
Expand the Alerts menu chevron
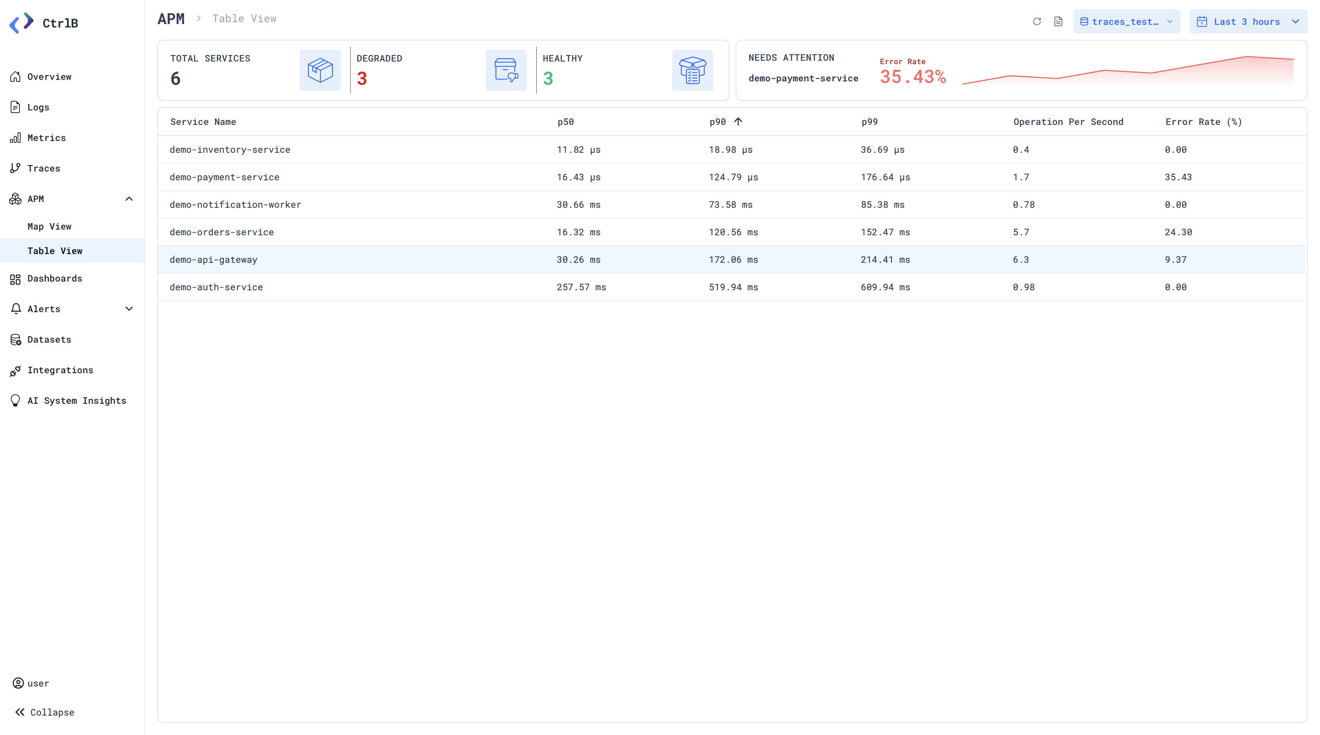129,309
